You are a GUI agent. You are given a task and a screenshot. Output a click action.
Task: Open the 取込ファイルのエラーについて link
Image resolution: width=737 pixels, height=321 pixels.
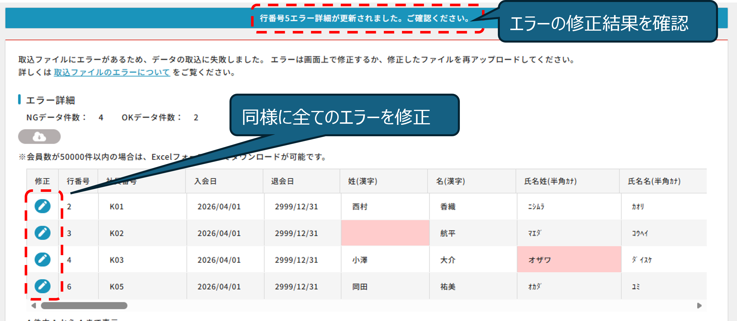pos(112,72)
